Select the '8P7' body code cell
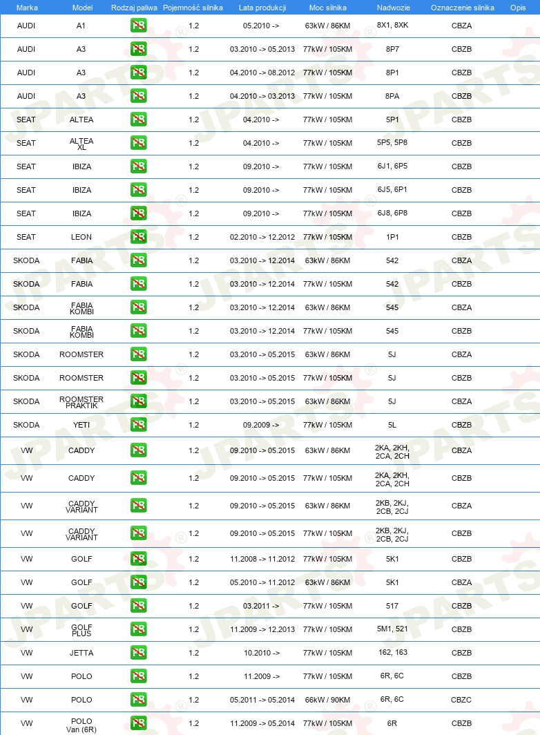 (x=392, y=49)
